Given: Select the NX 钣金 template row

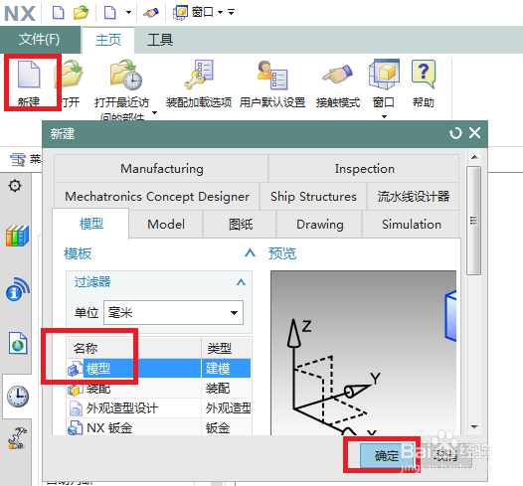Looking at the screenshot, I should (x=159, y=427).
